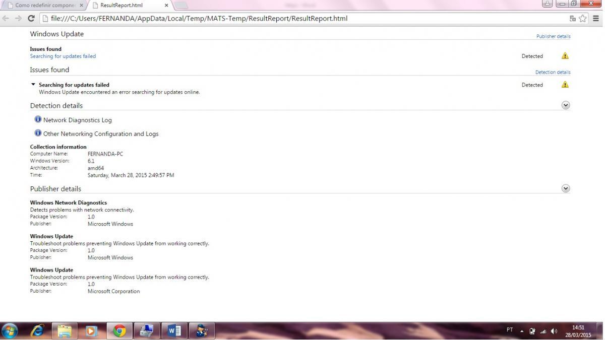Jump to Publisher details link
The image size is (605, 340).
coord(553,36)
